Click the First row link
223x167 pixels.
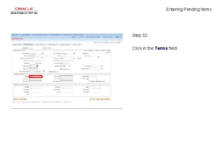97,50
